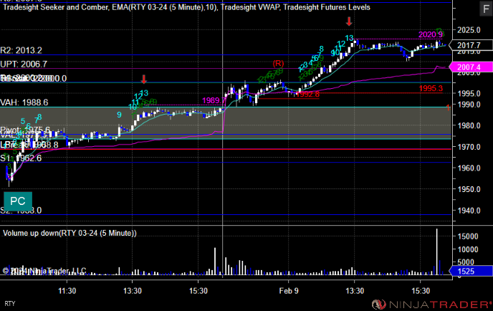493x311 pixels.
Task: Click the Tradesight Seeker and Comber indicator title
Action: click(x=56, y=7)
